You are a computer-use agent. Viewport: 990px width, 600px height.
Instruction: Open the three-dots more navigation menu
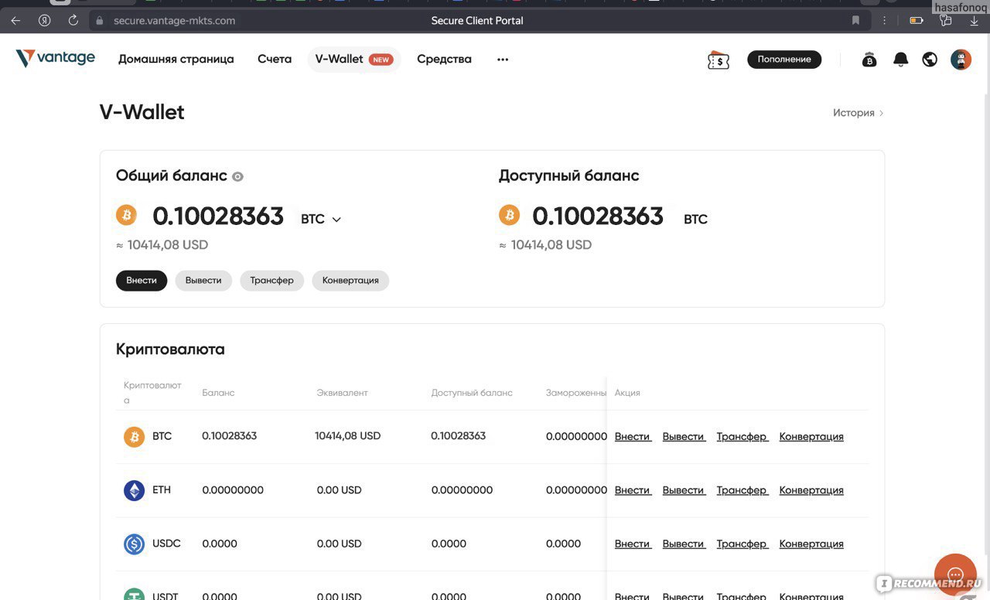503,60
